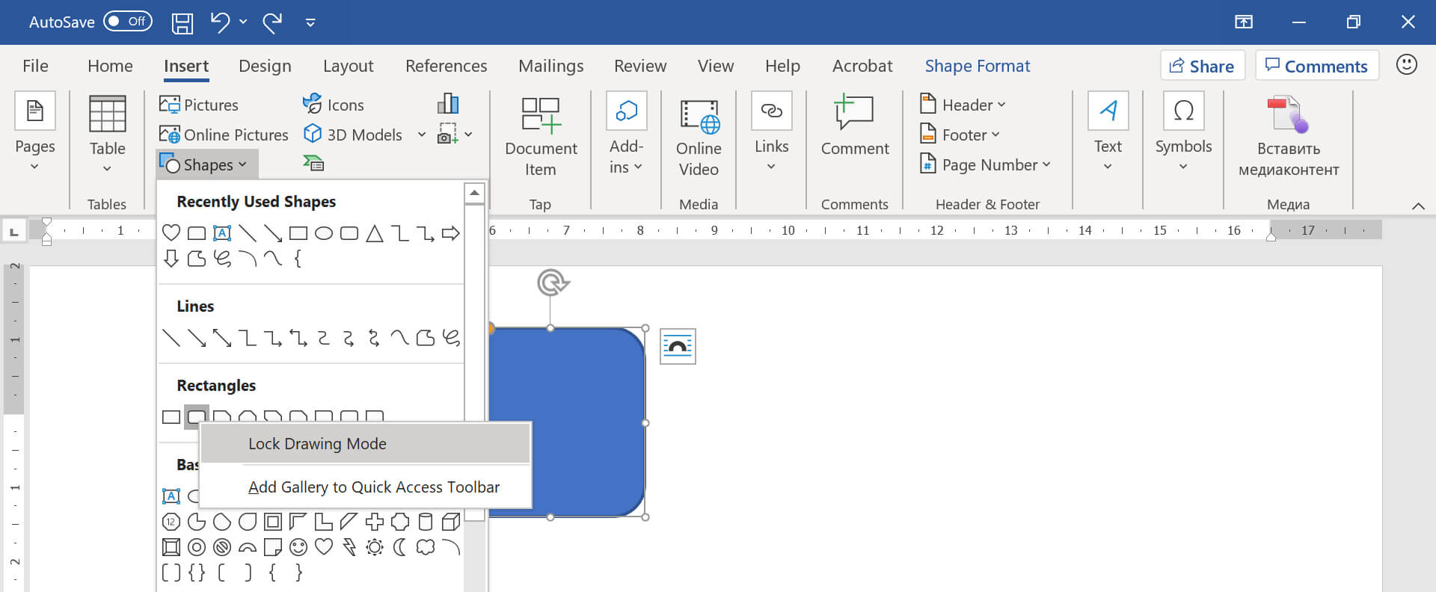Expand the Page Number dropdown
Image resolution: width=1436 pixels, height=592 pixels.
coord(986,164)
